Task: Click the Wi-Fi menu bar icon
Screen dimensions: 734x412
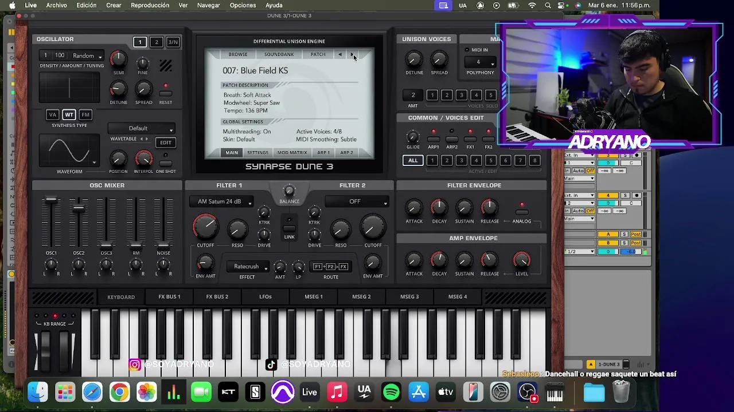Action: tap(532, 5)
